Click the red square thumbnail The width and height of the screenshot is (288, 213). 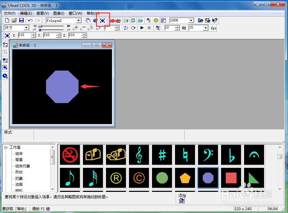click(231, 178)
